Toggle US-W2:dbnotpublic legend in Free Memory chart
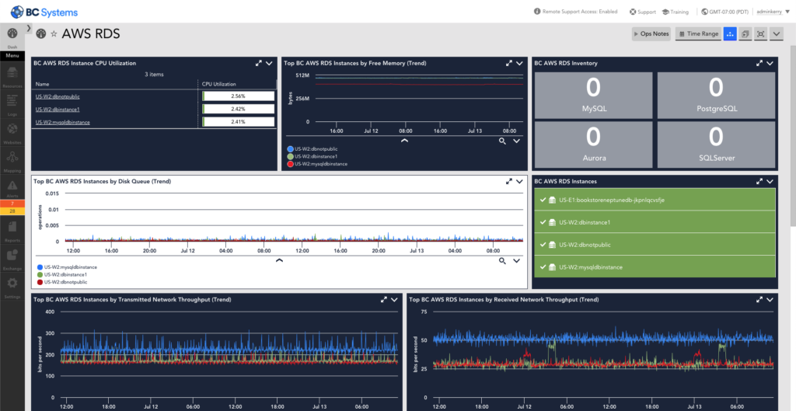This screenshot has height=411, width=796. pyautogui.click(x=312, y=149)
